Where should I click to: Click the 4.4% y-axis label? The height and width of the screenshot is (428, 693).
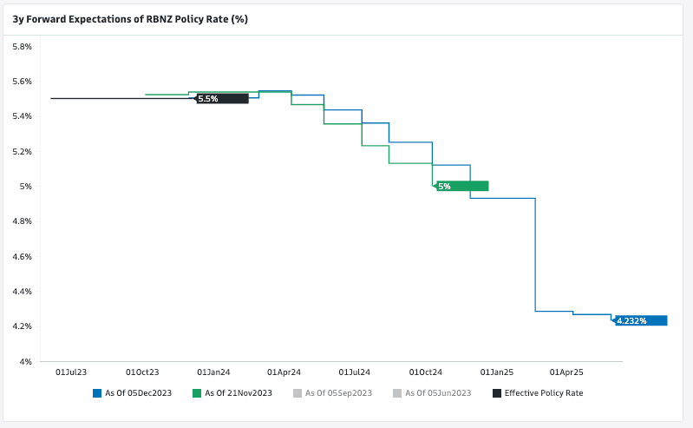[21, 291]
